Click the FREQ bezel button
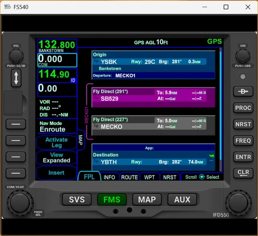 [243, 141]
